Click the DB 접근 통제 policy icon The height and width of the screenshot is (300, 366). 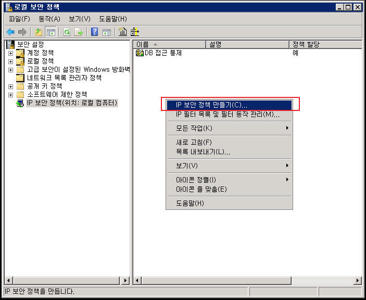pos(140,53)
